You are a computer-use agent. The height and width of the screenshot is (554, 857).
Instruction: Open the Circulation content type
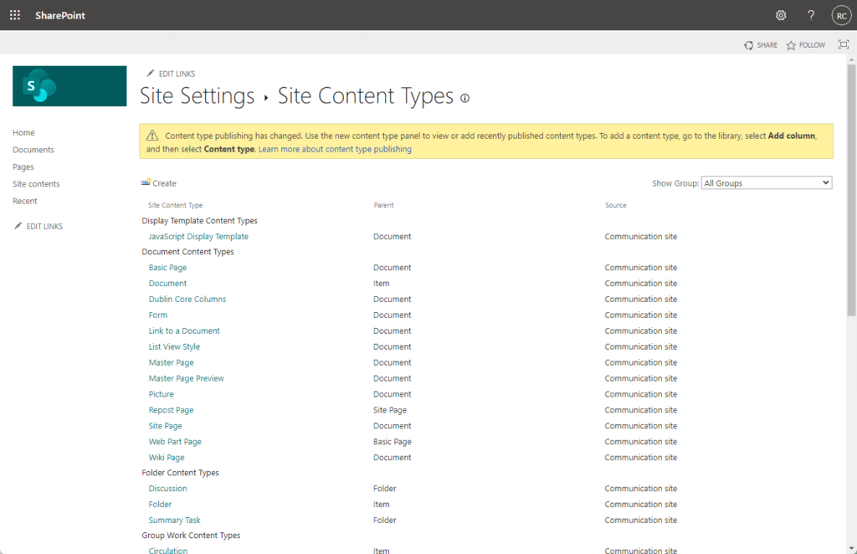(167, 551)
